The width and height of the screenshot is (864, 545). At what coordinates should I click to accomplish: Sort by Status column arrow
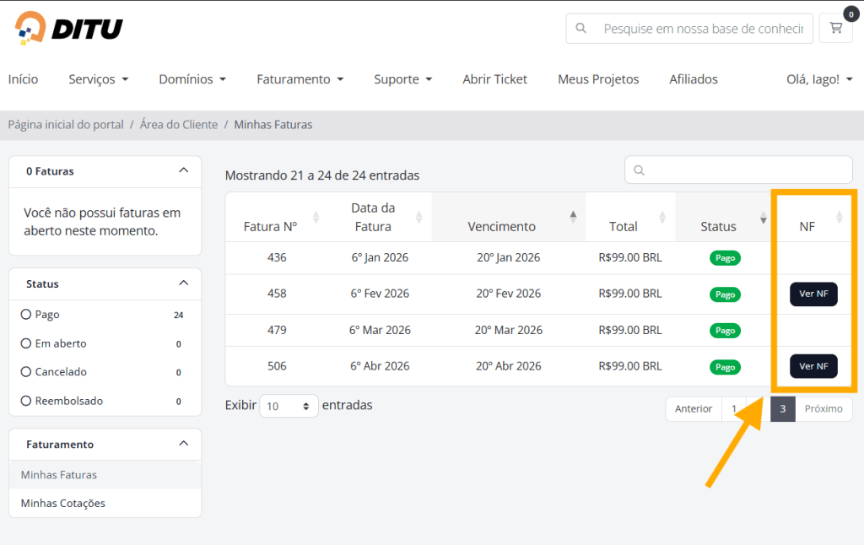pyautogui.click(x=763, y=217)
